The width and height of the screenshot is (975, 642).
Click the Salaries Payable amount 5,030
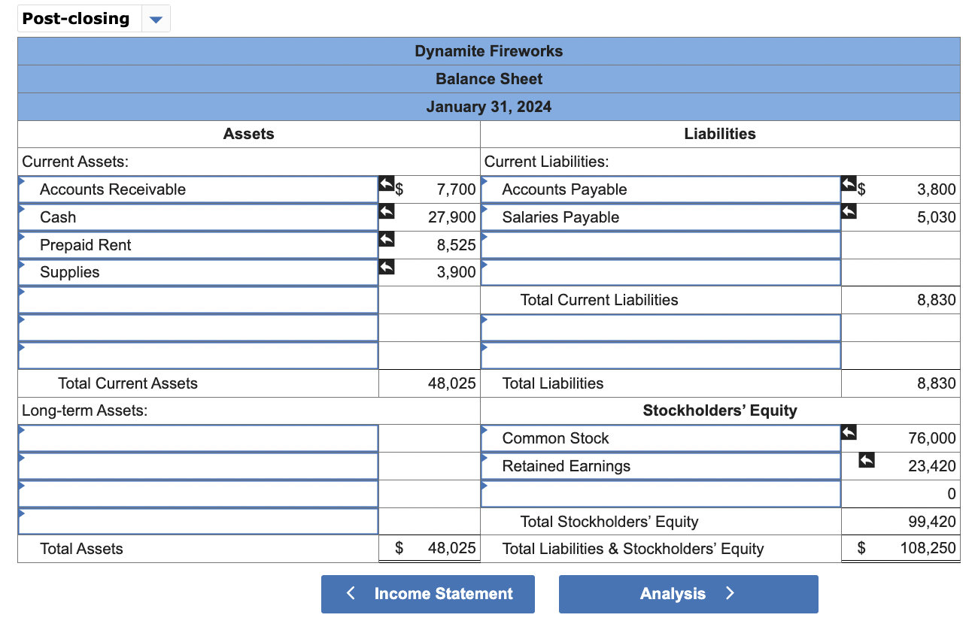937,217
